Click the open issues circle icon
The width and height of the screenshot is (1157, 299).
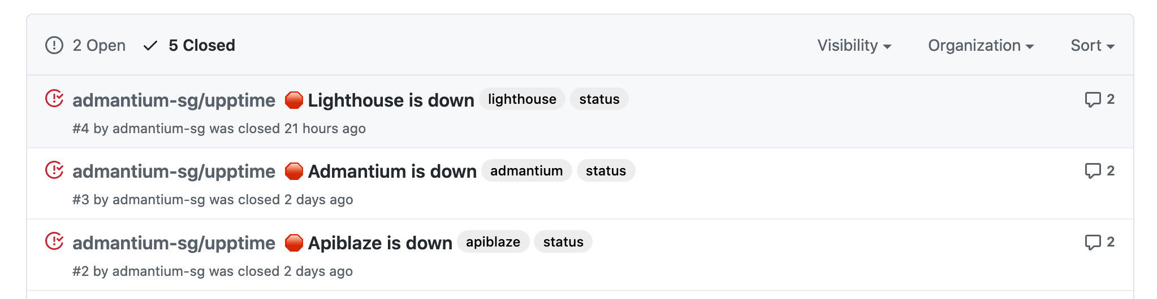point(54,45)
